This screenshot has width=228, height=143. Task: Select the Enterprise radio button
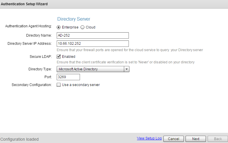point(59,27)
